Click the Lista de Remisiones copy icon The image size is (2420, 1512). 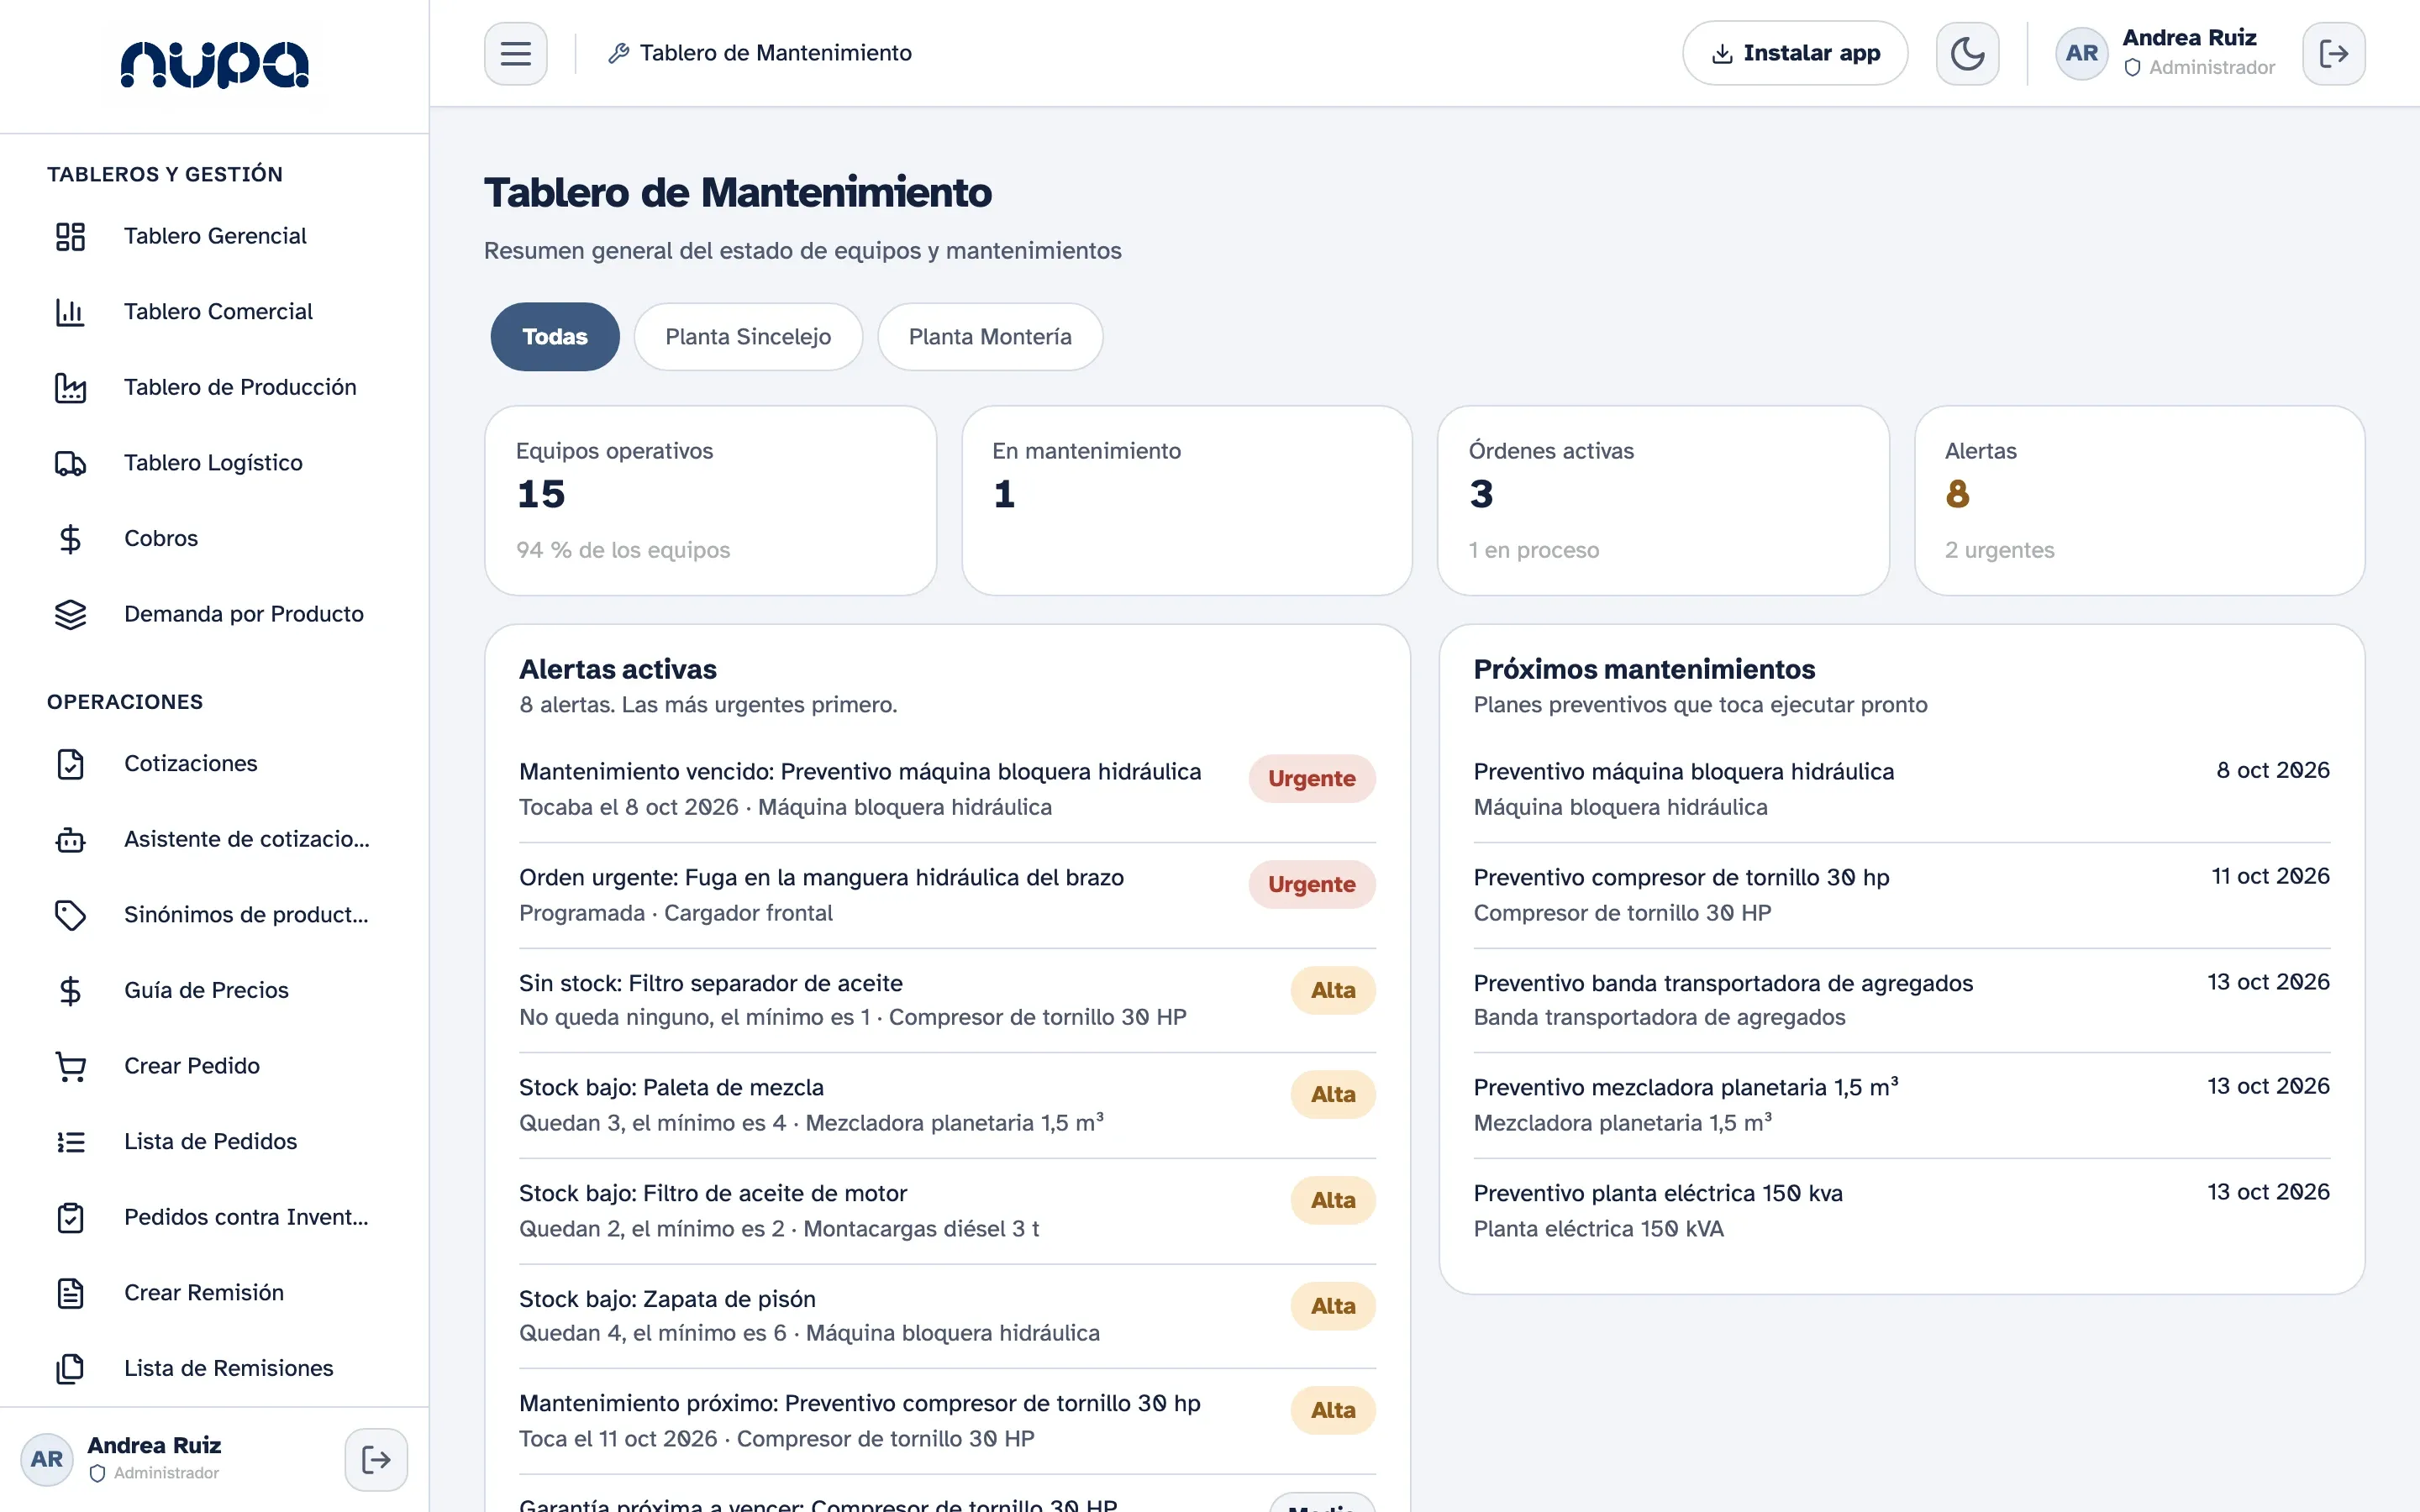pos(70,1369)
